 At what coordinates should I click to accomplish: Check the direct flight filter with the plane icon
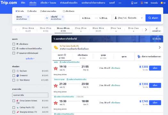(14, 44)
